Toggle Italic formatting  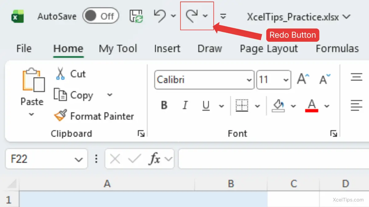pyautogui.click(x=185, y=106)
